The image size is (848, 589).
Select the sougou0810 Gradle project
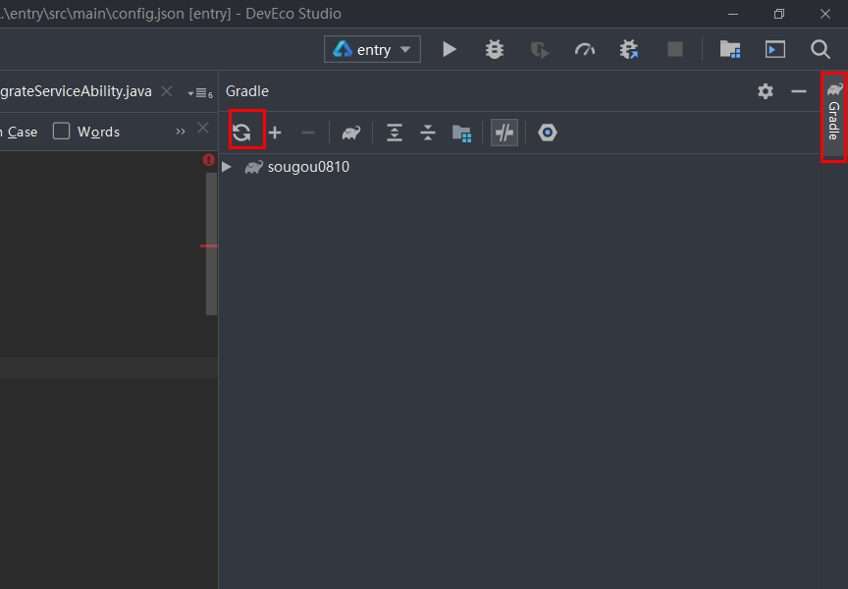(x=308, y=167)
